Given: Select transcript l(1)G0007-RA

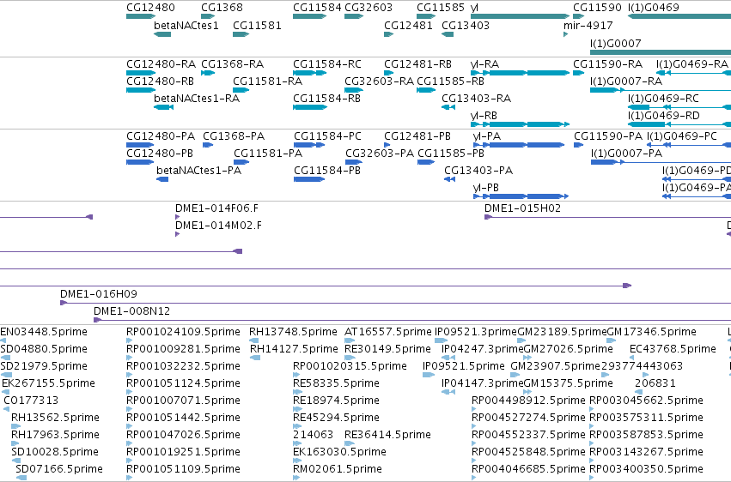Looking at the screenshot, I should click(661, 90).
